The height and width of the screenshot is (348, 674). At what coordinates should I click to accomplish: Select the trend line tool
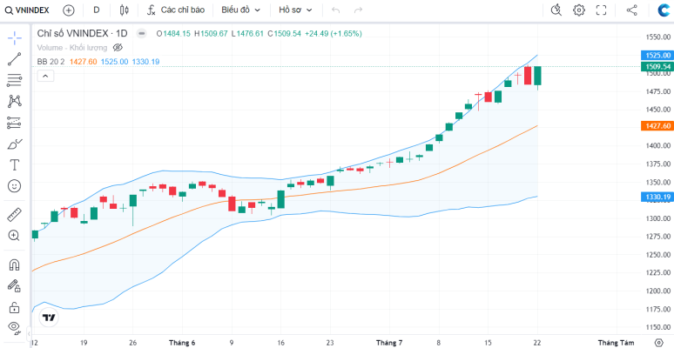pyautogui.click(x=15, y=59)
